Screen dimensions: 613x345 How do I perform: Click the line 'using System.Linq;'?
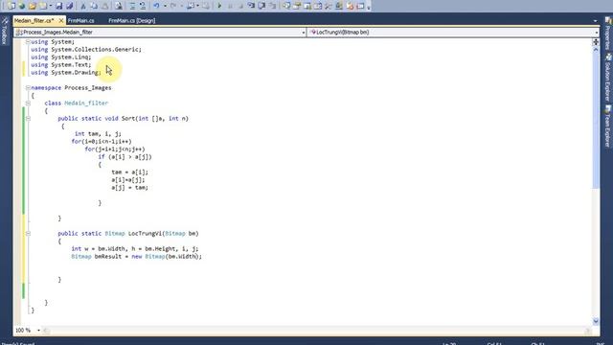click(x=61, y=57)
